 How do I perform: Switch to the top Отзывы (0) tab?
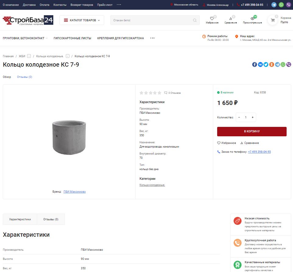24,77
